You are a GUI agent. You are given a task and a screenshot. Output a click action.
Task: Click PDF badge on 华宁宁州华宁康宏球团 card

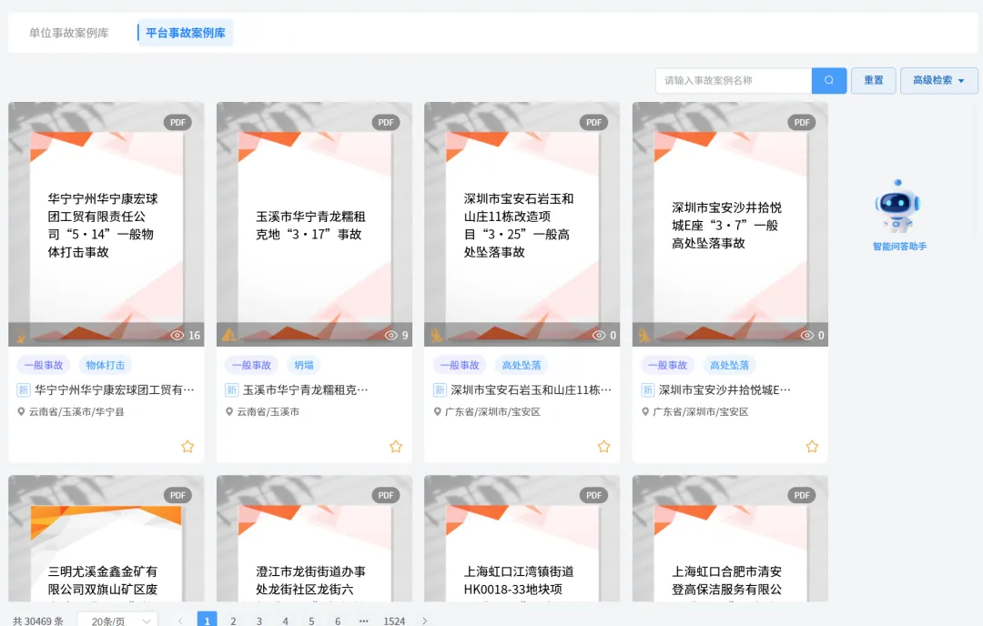click(178, 122)
